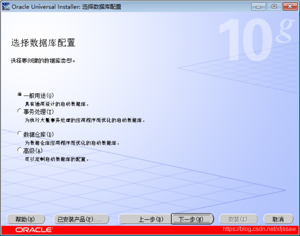This screenshot has height=236, width=300.
Task: Proceed with the 下一步(N) button
Action: pyautogui.click(x=192, y=219)
